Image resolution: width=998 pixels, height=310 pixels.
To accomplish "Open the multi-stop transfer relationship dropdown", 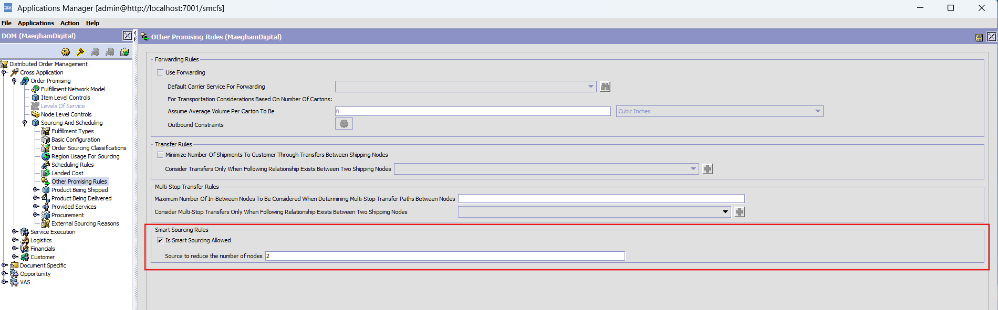I will coord(725,212).
